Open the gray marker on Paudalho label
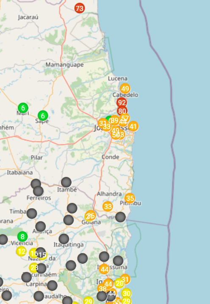This screenshot has height=304, width=210. (x=39, y=296)
